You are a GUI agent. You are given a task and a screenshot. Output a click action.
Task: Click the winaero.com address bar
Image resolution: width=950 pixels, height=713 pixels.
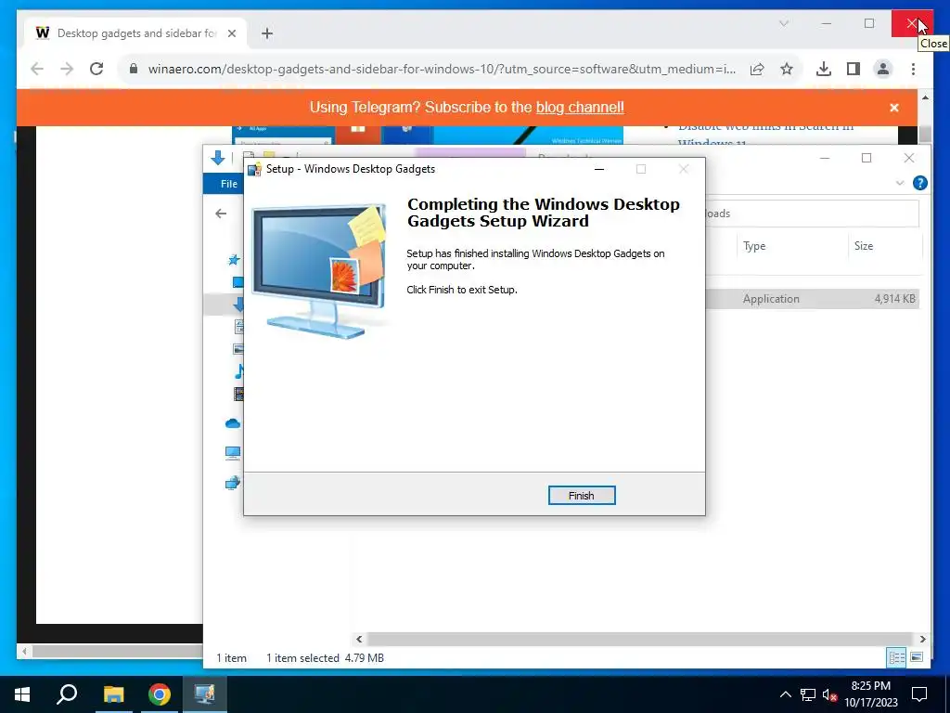[442, 69]
